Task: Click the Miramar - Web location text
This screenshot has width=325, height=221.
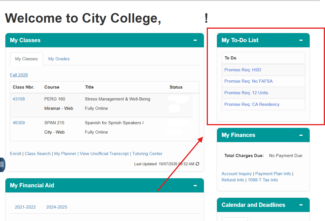Action: pos(59,108)
